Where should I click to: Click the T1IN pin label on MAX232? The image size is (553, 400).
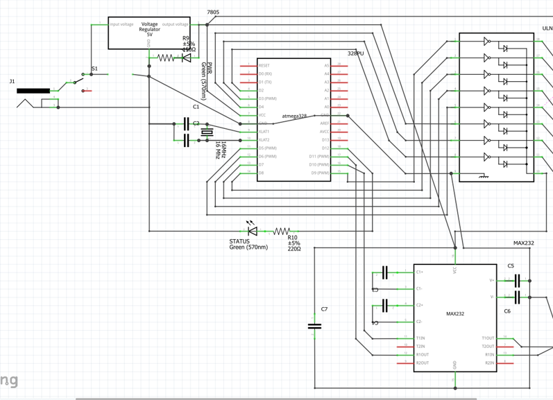coord(420,338)
